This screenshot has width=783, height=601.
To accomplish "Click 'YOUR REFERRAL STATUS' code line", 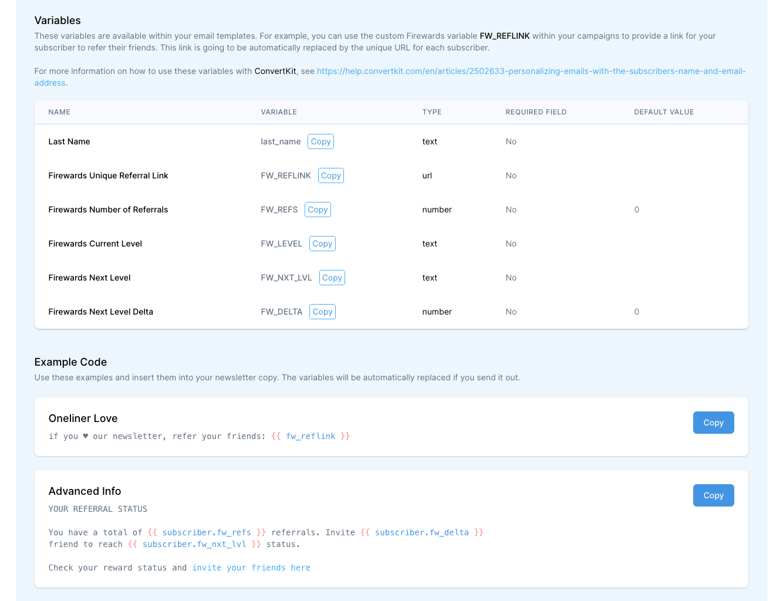I will click(98, 509).
